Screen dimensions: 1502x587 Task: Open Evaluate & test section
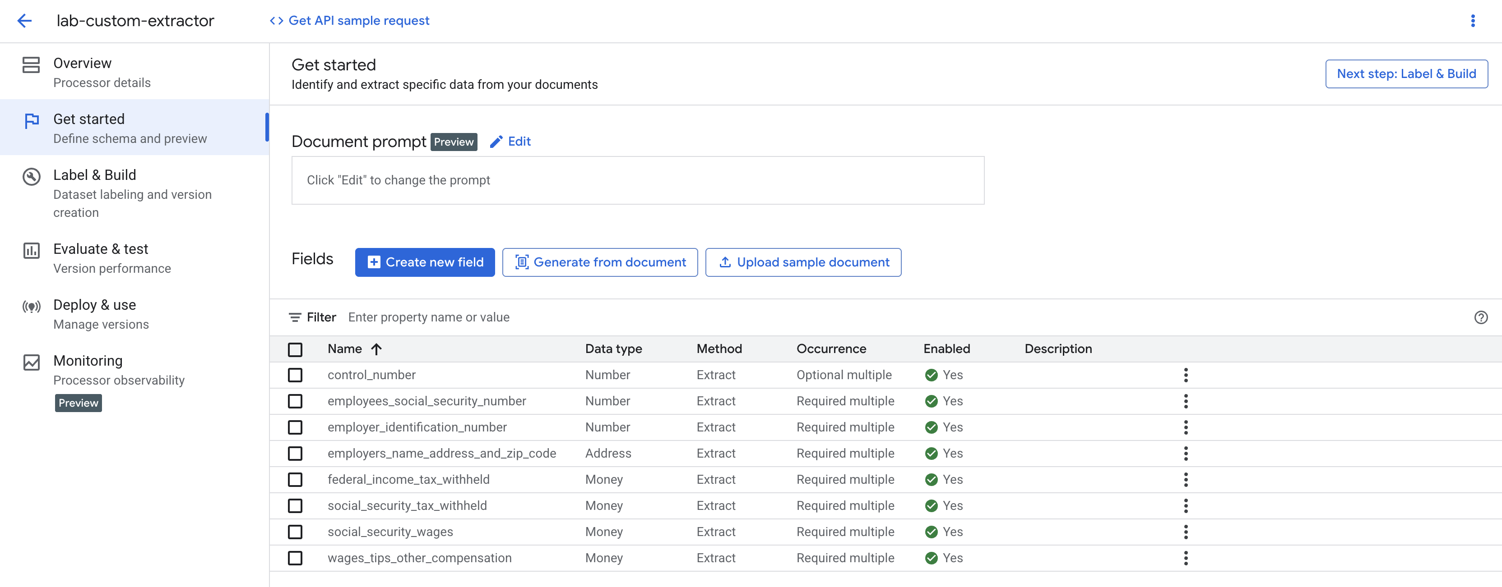pos(134,257)
